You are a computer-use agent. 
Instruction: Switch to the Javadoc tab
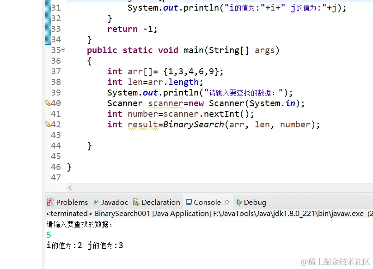pyautogui.click(x=111, y=202)
